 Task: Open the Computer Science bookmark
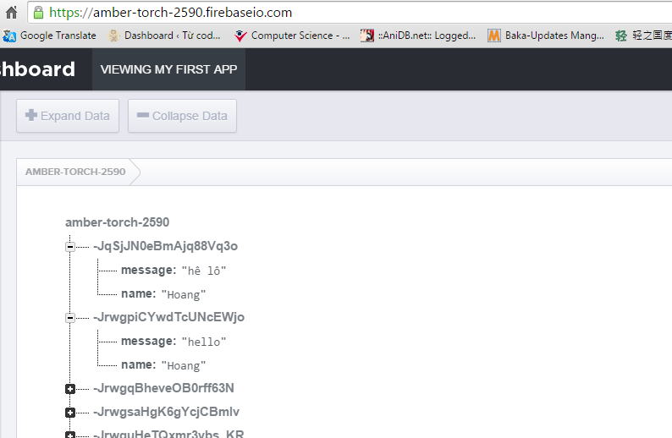click(292, 36)
